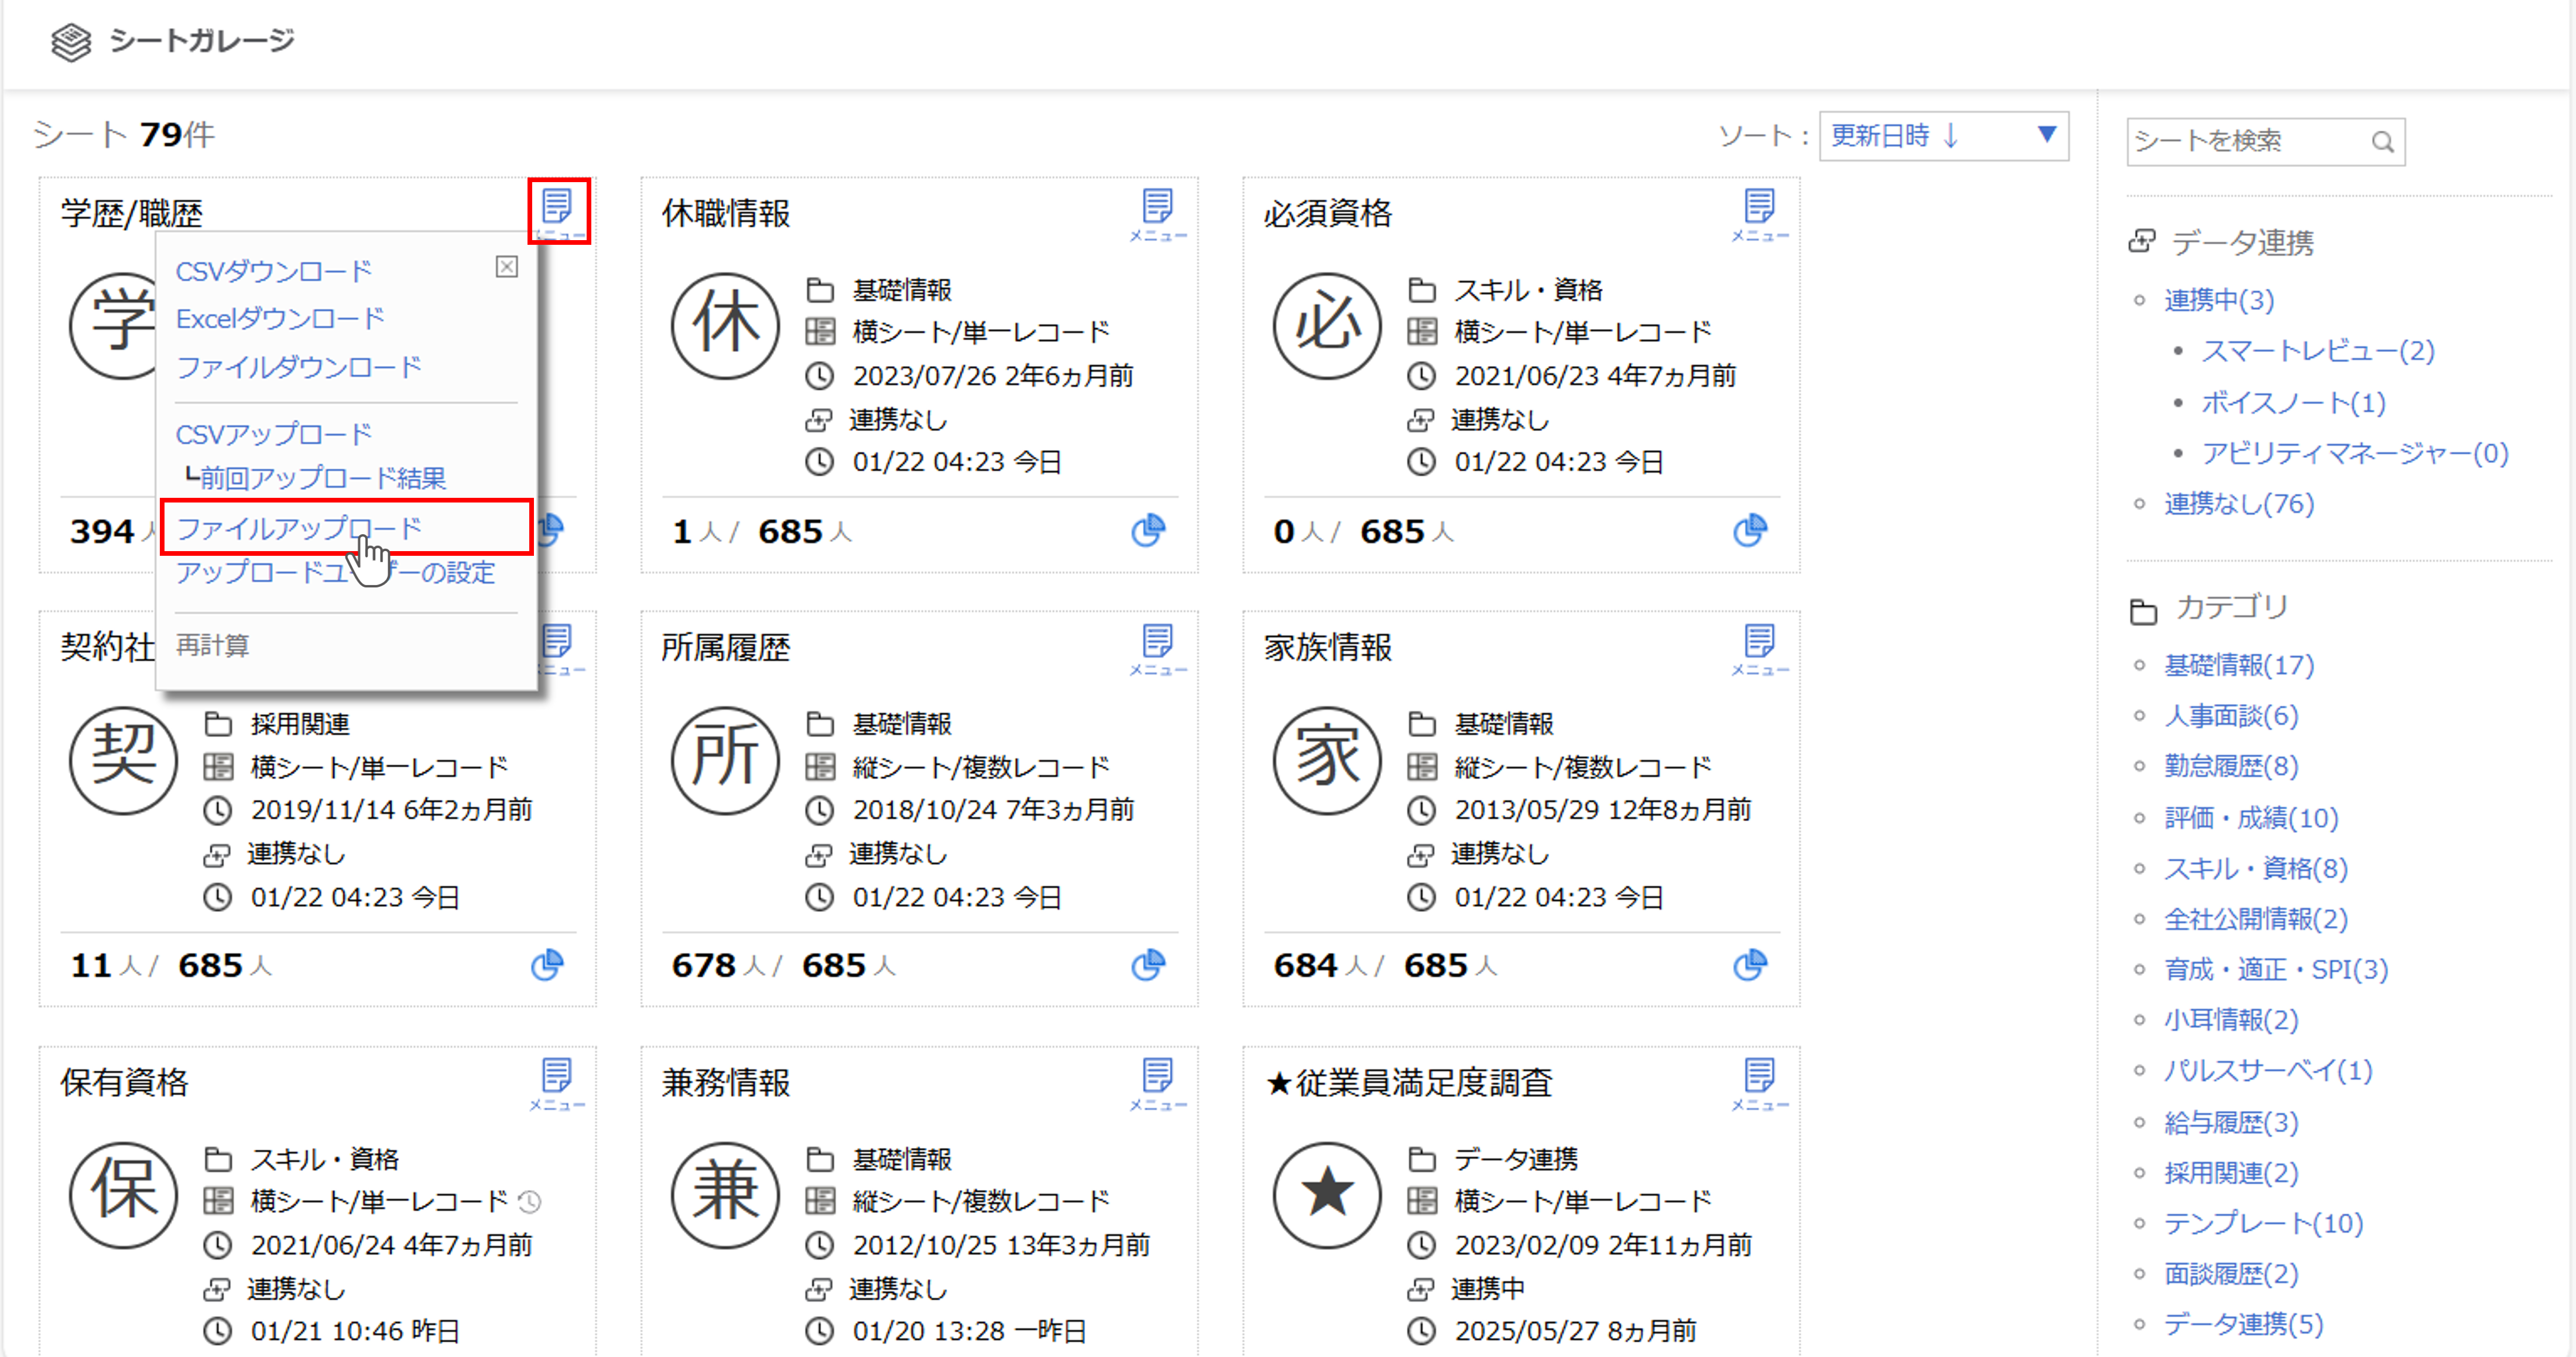Viewport: 2576px width, 1357px height.
Task: Click the pie chart icon on 契約社員 card
Action: click(547, 965)
